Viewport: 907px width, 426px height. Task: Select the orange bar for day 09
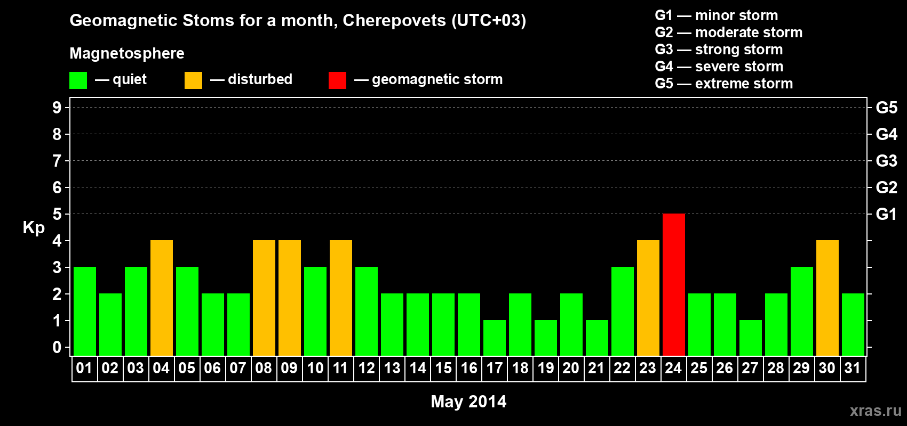click(290, 298)
